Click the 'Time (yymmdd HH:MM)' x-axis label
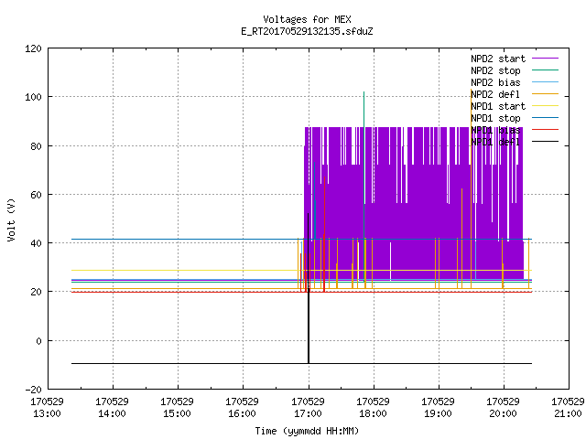 pyautogui.click(x=307, y=431)
